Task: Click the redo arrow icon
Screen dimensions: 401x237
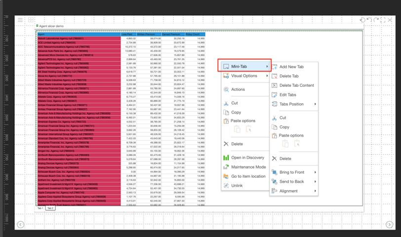Action: [376, 20]
